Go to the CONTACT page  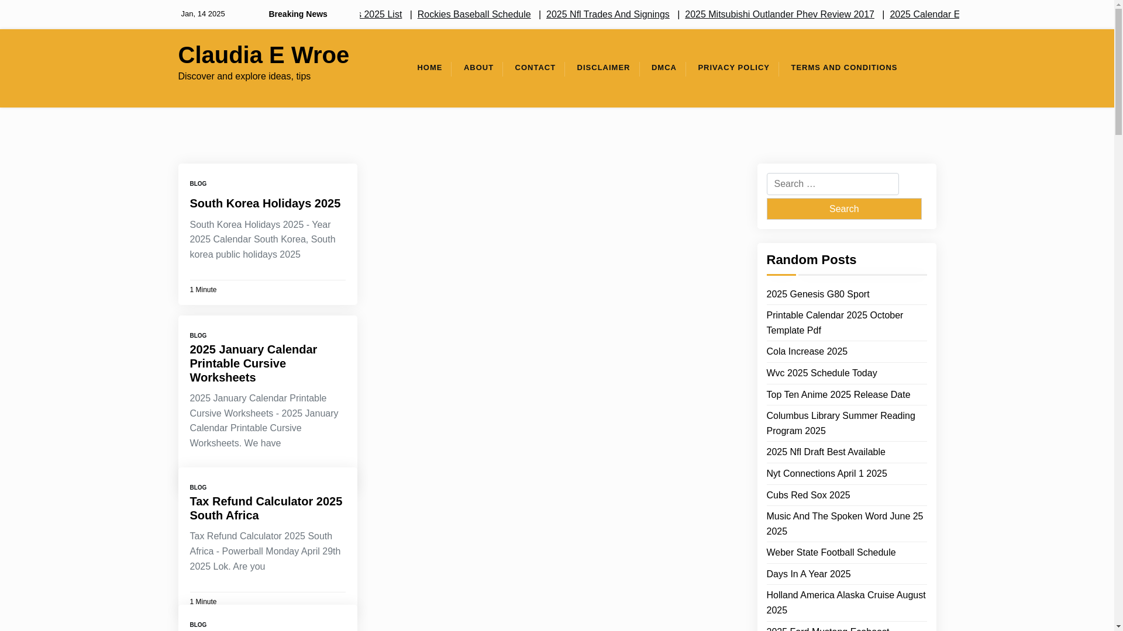535,68
